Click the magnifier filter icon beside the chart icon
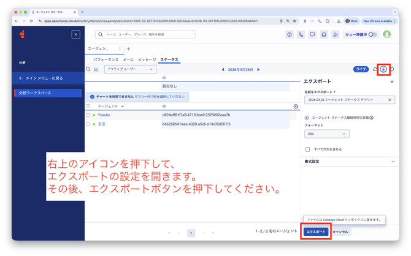This screenshot has height=256, width=411. [x=88, y=69]
